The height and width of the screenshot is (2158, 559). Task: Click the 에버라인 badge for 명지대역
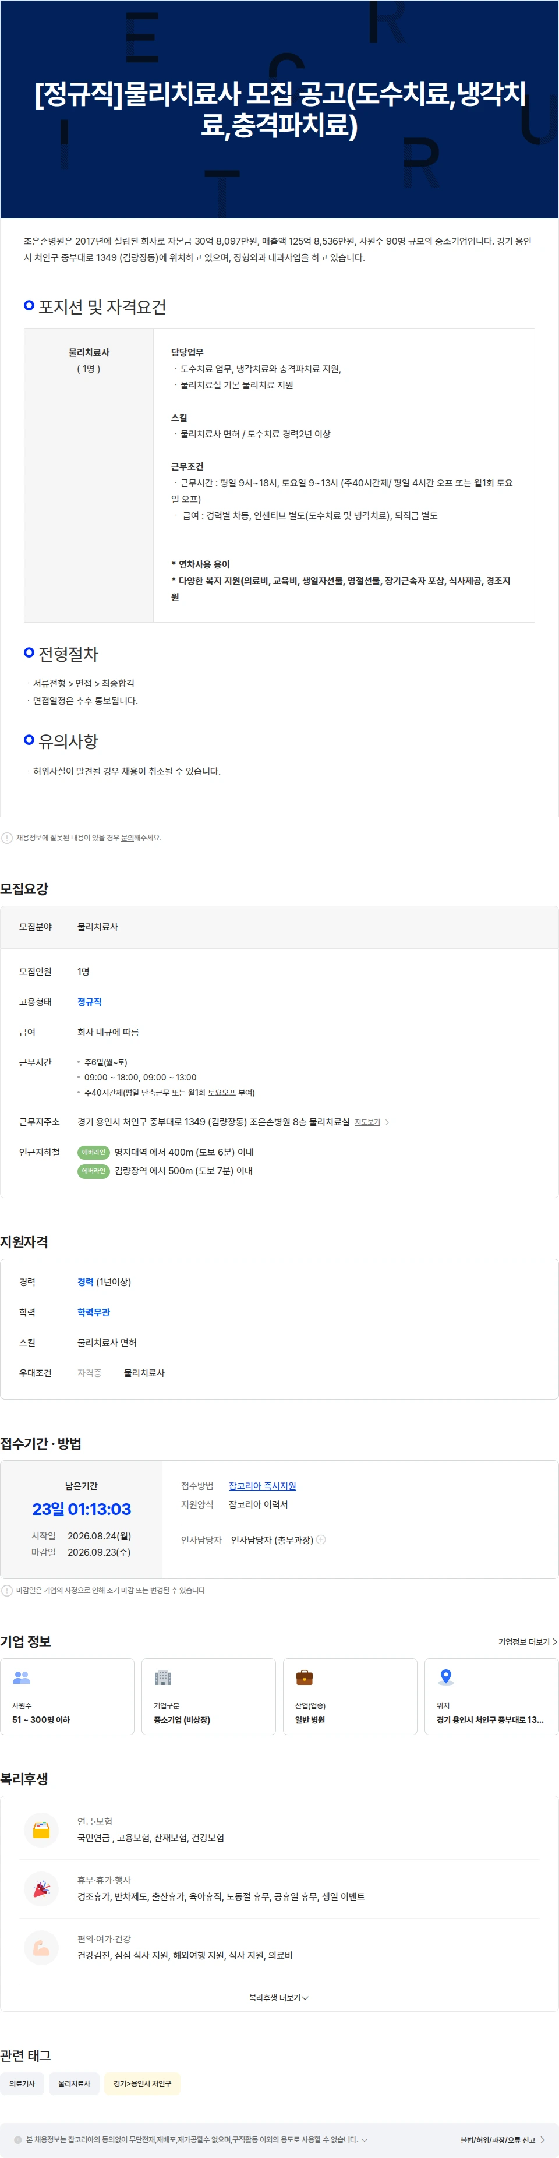pyautogui.click(x=94, y=1153)
